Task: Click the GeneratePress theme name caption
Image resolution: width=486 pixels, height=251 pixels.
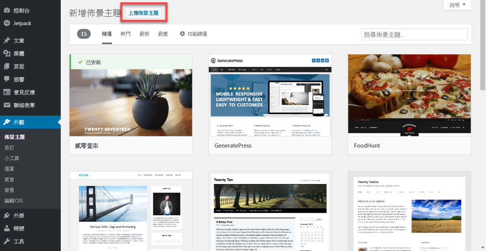Action: click(x=233, y=145)
